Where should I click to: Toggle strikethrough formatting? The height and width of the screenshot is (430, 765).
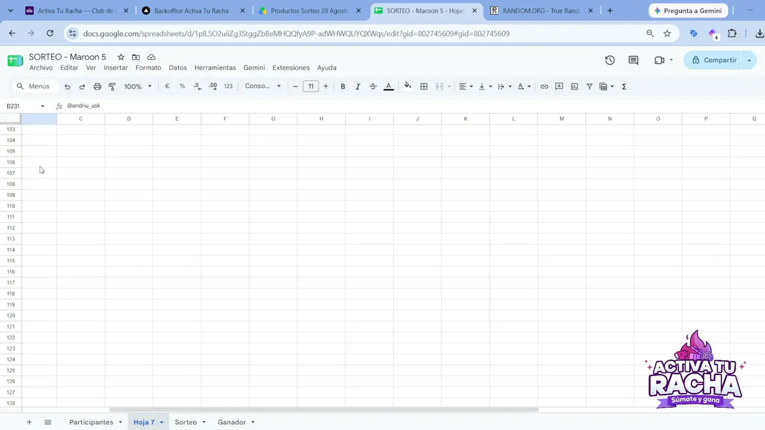point(373,87)
